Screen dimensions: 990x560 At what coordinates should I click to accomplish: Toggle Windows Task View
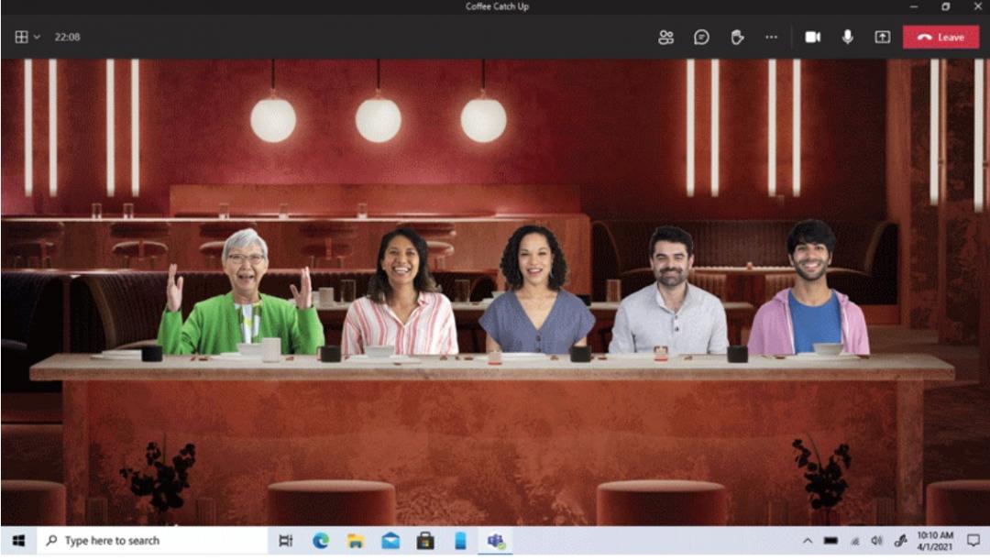pos(285,541)
